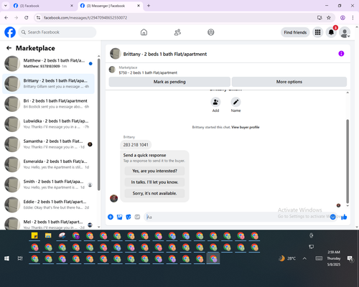Click the '283 218 1041' message bubble
Screen dimensions: 359x287
136,145
